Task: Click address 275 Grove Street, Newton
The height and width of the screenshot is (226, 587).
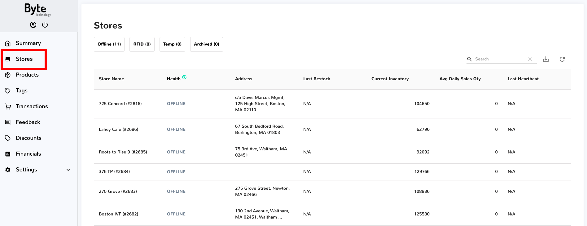Action: pyautogui.click(x=262, y=192)
